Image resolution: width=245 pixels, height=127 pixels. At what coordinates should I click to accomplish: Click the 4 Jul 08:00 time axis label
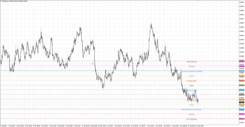click(x=142, y=126)
